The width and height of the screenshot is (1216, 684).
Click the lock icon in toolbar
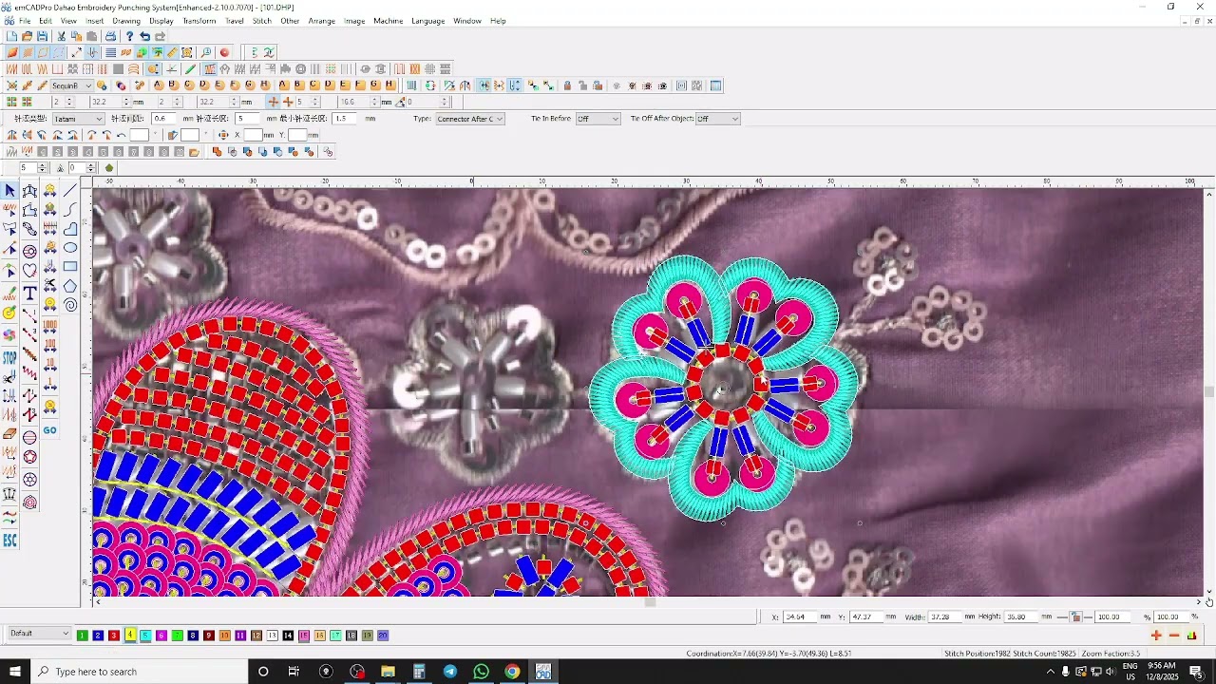pyautogui.click(x=567, y=85)
